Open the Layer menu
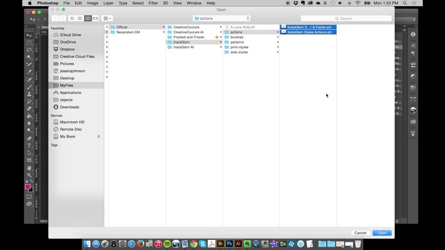Image resolution: width=445 pixels, height=250 pixels. coord(108,3)
